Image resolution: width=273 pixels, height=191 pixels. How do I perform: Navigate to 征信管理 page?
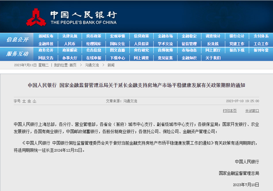point(189,44)
